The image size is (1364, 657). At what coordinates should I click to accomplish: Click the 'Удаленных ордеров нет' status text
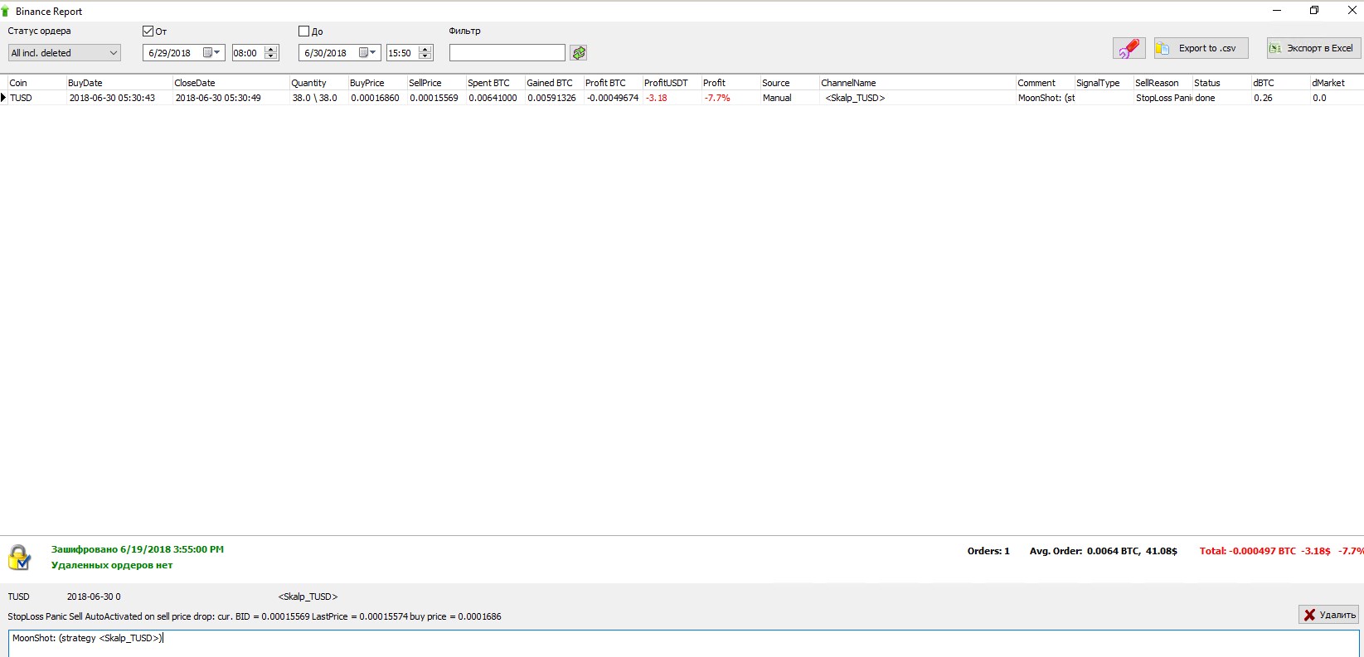(112, 565)
